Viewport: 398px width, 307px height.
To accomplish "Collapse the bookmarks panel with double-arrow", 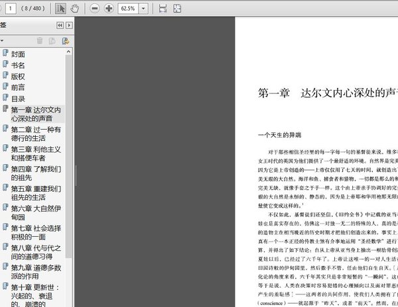I will (60, 25).
